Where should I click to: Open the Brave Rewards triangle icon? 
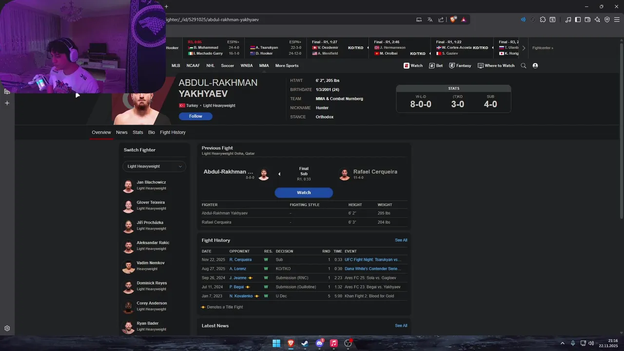[x=463, y=19]
